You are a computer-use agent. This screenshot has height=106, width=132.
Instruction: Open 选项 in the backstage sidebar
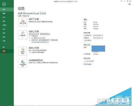tap(7, 51)
